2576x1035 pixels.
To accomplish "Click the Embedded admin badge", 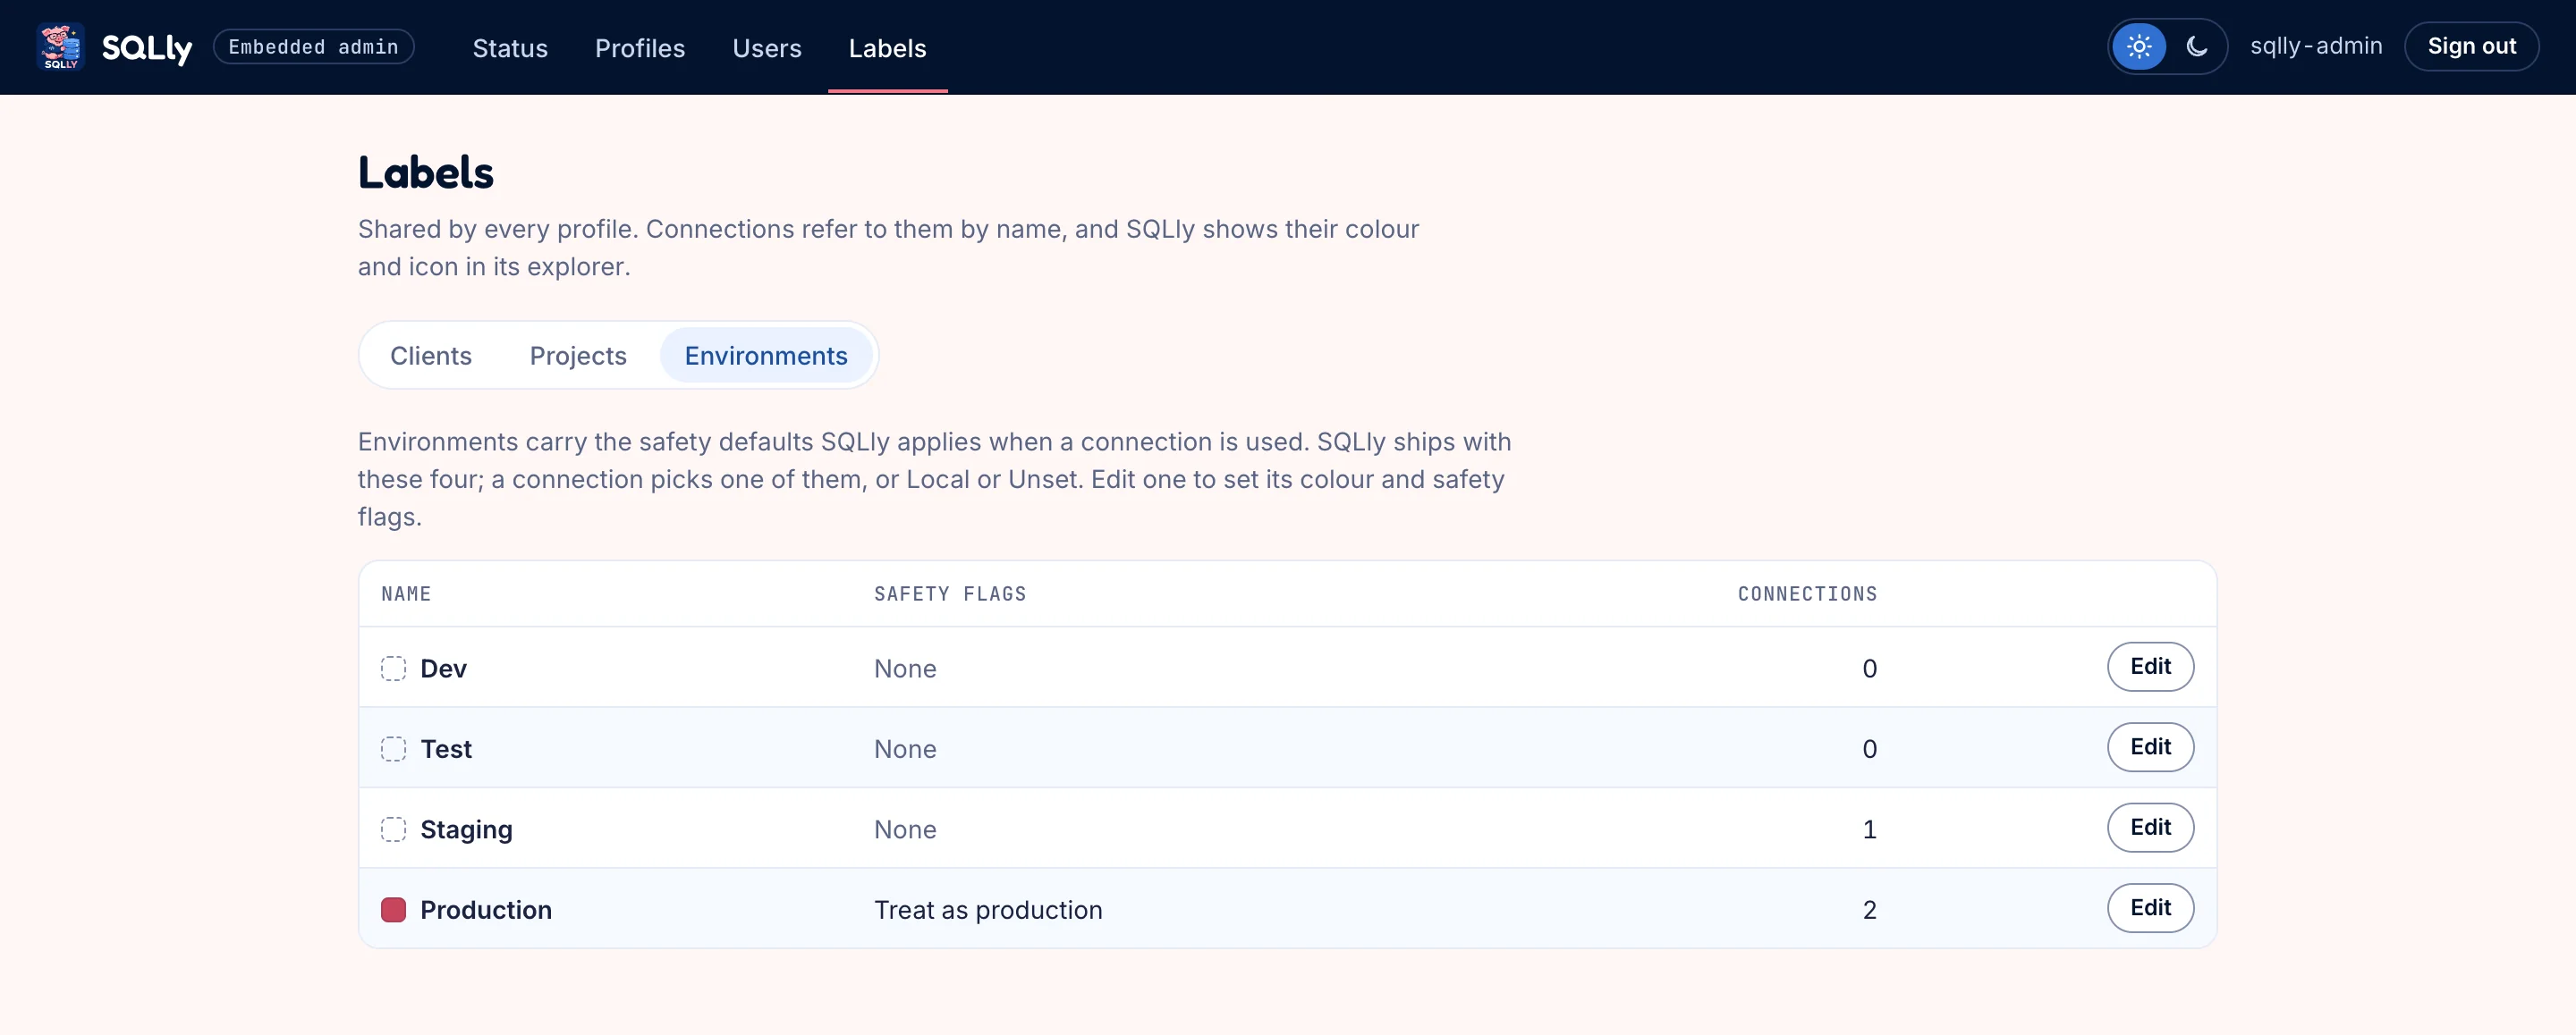I will 313,47.
